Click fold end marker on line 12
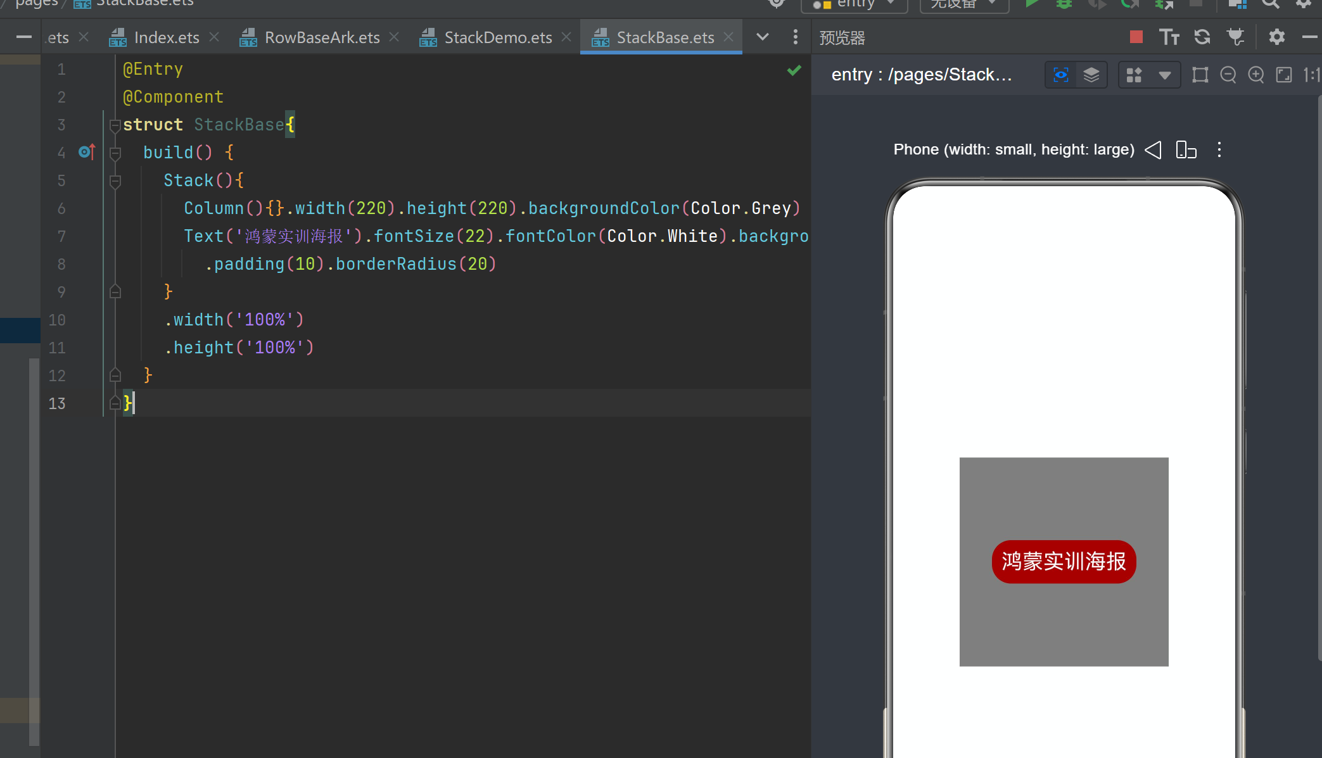 point(115,375)
